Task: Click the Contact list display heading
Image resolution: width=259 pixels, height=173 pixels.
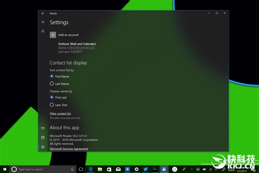Action: 68,63
